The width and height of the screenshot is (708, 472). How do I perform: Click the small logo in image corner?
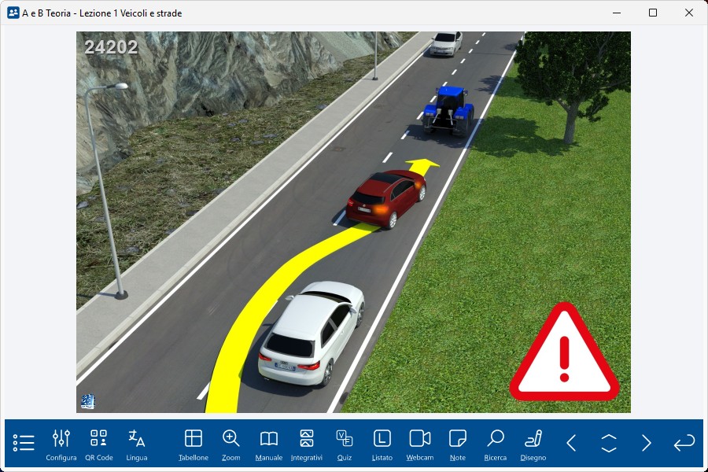(87, 401)
